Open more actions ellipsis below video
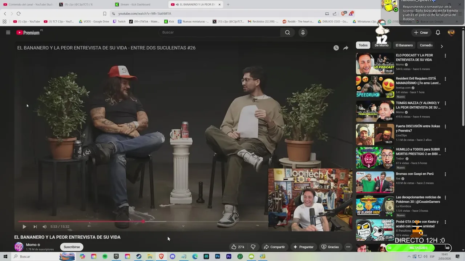The height and width of the screenshot is (261, 465). pyautogui.click(x=348, y=247)
